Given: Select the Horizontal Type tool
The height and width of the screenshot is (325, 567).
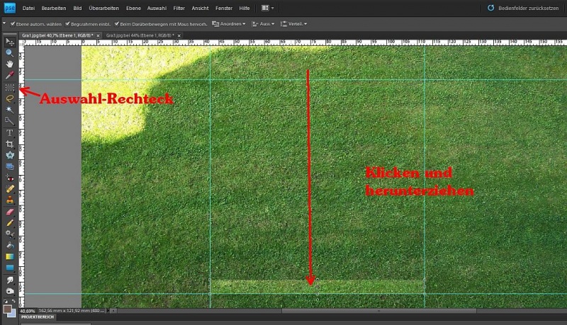Looking at the screenshot, I should point(10,133).
